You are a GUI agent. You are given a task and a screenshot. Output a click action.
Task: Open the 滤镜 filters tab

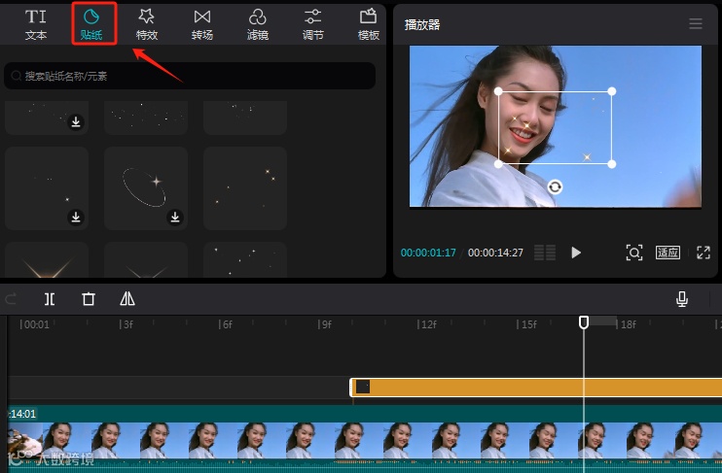(x=258, y=24)
